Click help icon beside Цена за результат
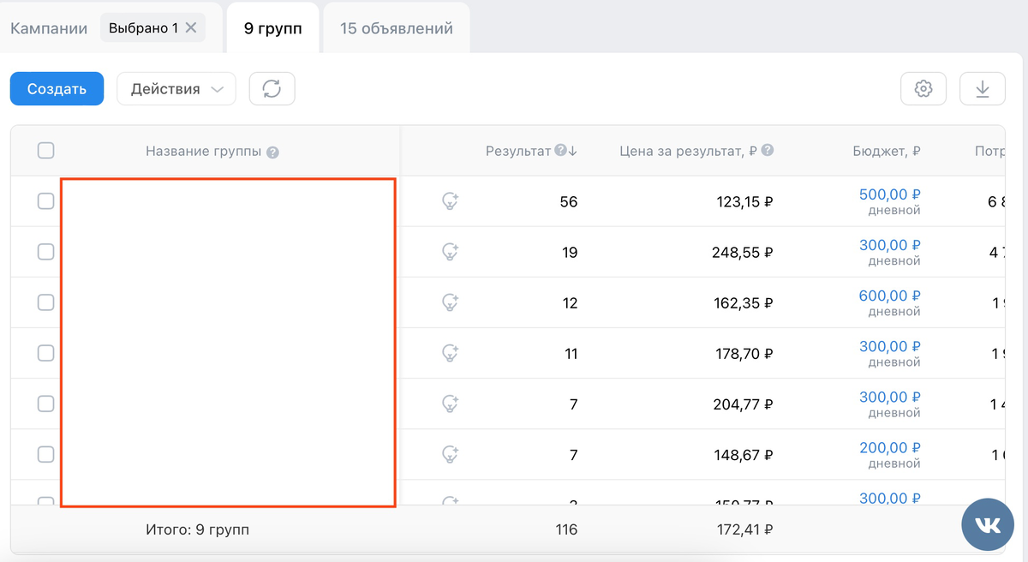Screen dimensions: 1028x562 click(768, 151)
